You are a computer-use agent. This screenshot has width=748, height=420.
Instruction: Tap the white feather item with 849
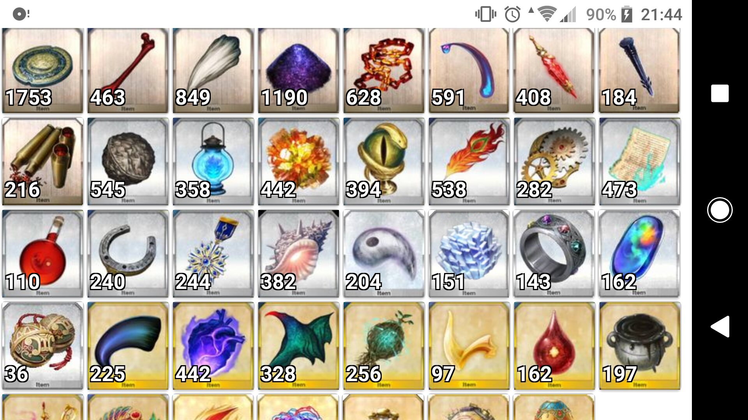click(213, 70)
